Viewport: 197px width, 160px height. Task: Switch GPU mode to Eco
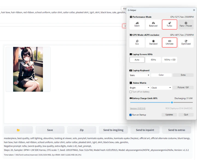pyautogui.click(x=137, y=42)
